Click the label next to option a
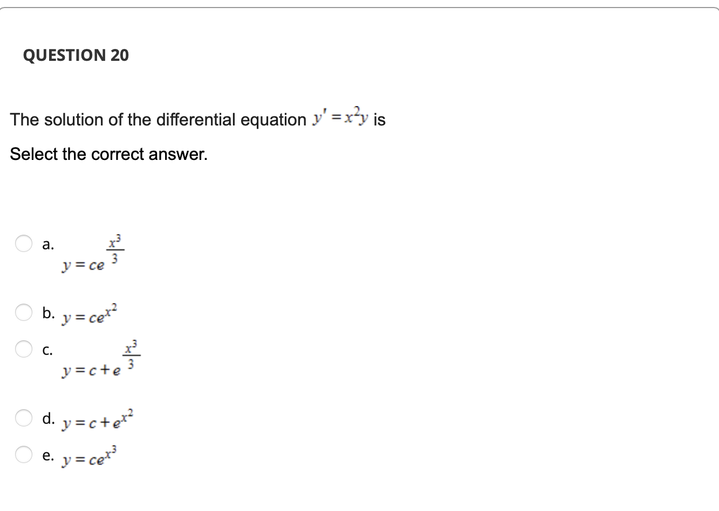Viewport: 719px width, 511px height. [x=49, y=244]
